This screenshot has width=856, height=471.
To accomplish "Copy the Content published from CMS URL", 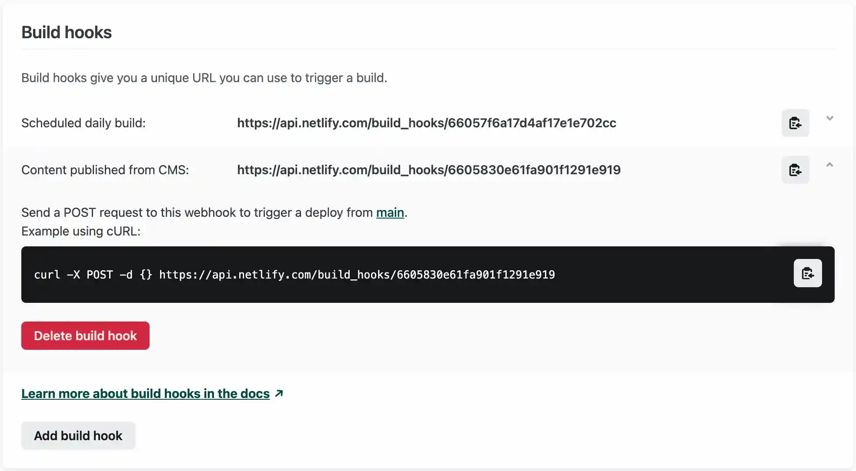I will (x=795, y=170).
